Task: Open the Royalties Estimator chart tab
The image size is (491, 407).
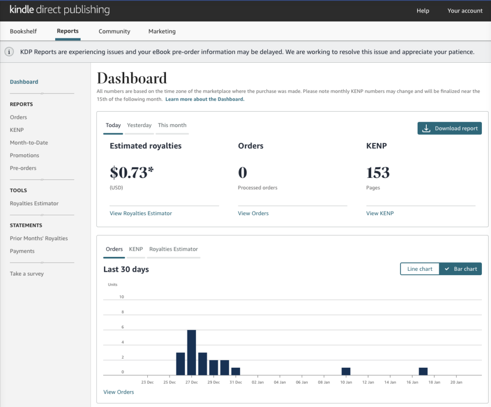Action: [x=173, y=249]
